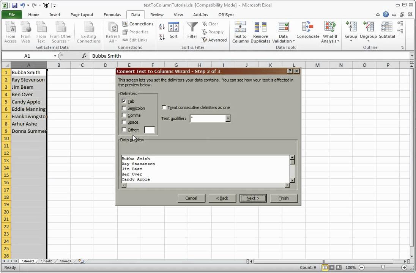416x273 pixels.
Task: Click the insert function fx icon
Action: tap(84, 56)
